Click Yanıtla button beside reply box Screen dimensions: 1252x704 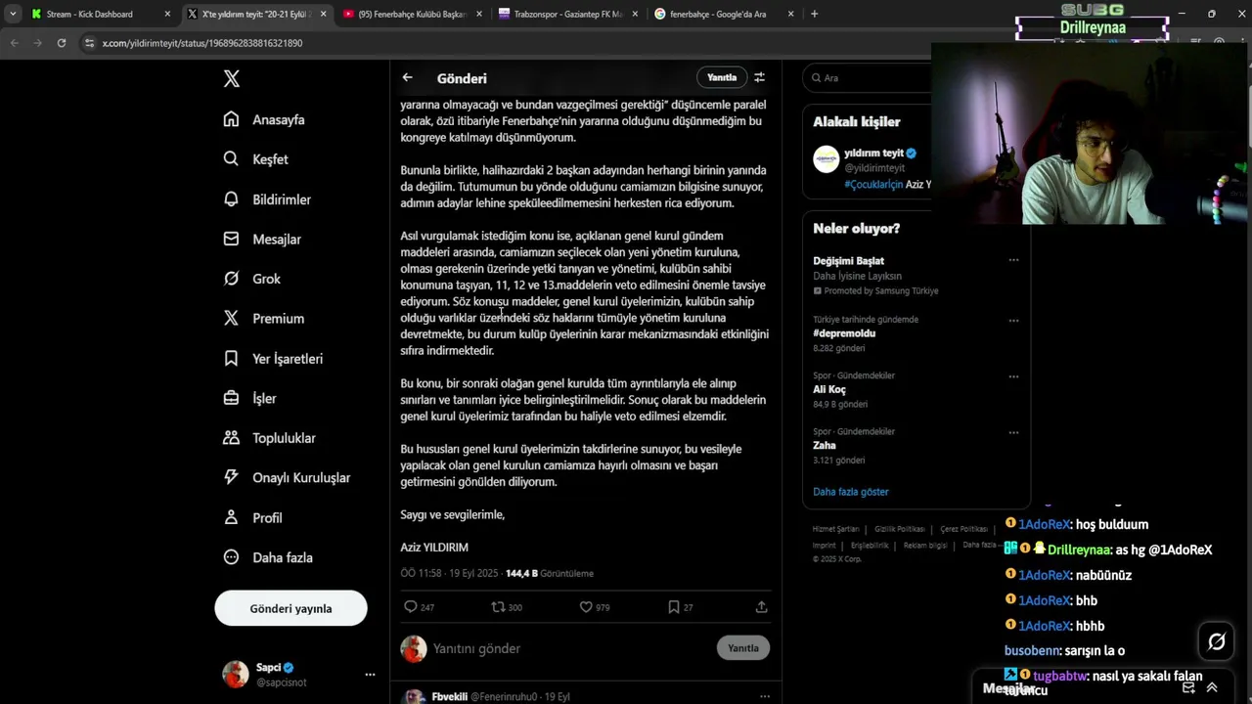click(x=743, y=648)
